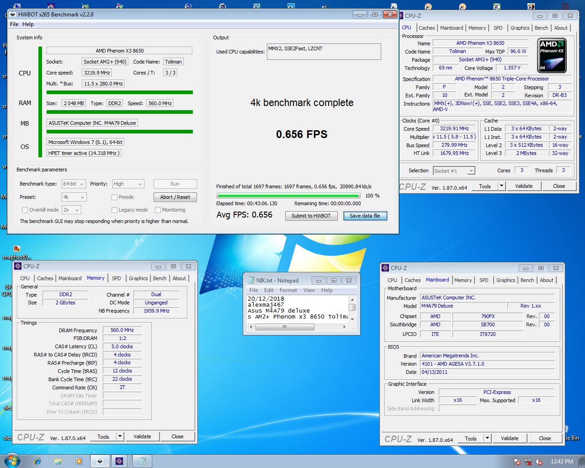Open the Benchmark type 64-bit dropdown
The image size is (585, 468).
point(74,184)
